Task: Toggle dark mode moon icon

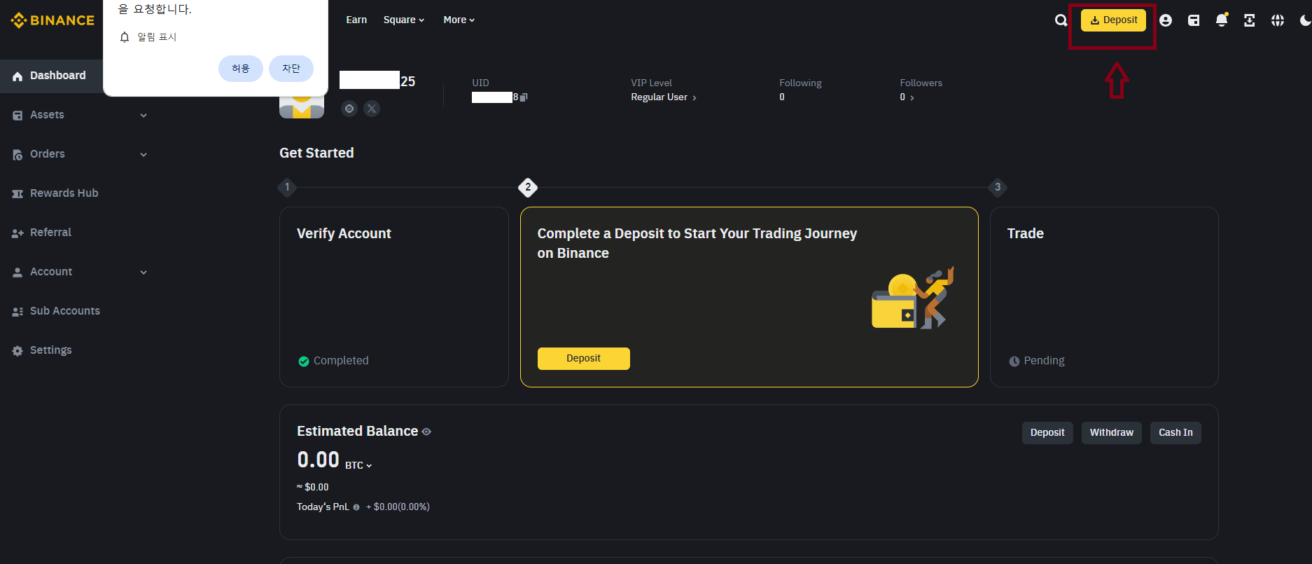Action: click(1305, 20)
